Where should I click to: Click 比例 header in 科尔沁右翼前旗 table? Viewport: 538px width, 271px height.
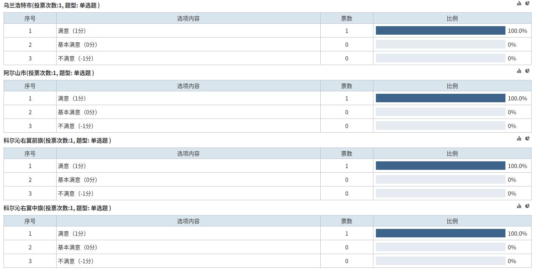(452, 154)
